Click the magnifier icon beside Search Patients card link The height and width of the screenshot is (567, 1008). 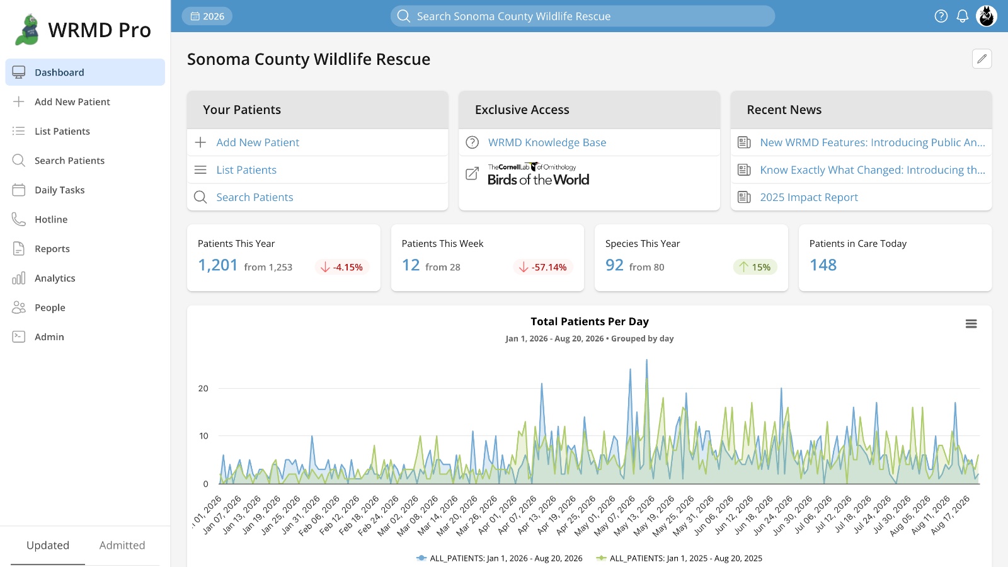click(200, 197)
